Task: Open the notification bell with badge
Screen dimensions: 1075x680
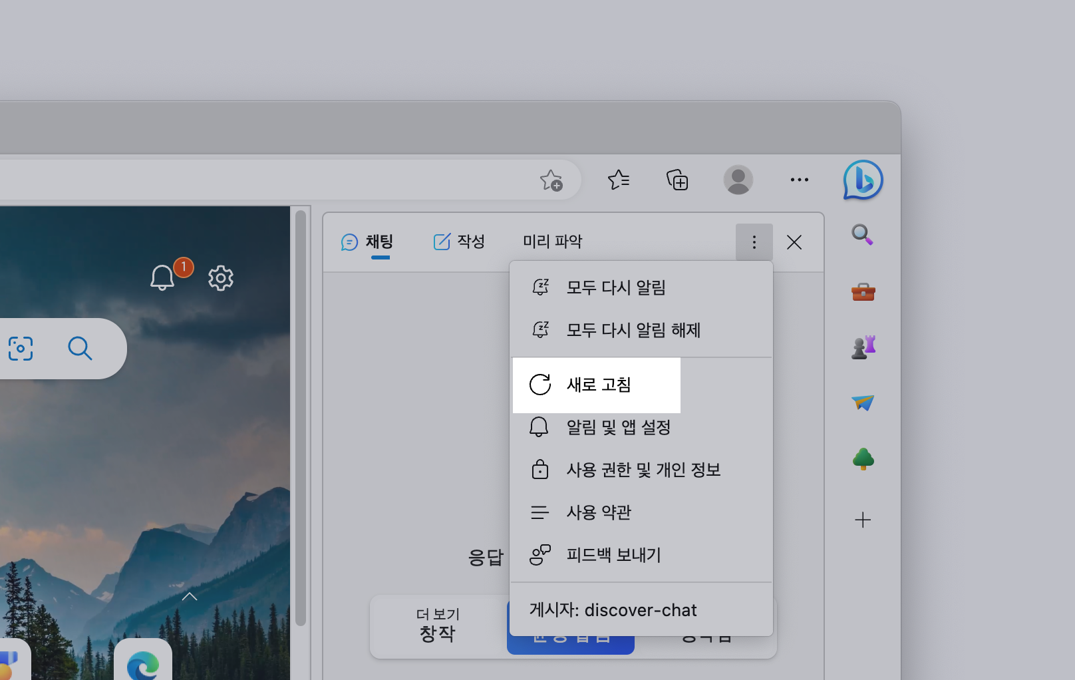Action: [x=162, y=277]
